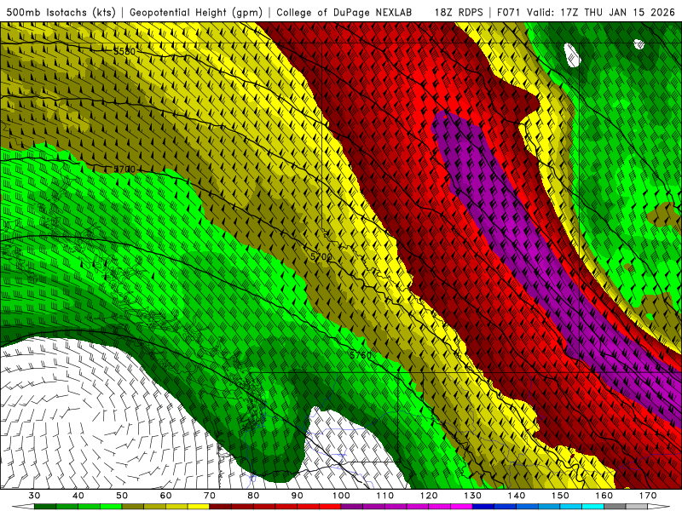Click the 160 value on the color scale
The height and width of the screenshot is (511, 682).
tap(604, 496)
